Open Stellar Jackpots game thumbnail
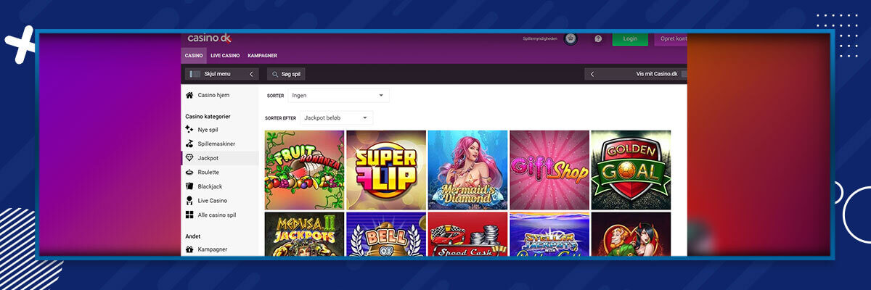Viewport: 871px width, 290px height. (549, 233)
